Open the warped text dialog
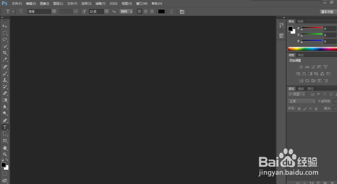 pyautogui.click(x=172, y=11)
